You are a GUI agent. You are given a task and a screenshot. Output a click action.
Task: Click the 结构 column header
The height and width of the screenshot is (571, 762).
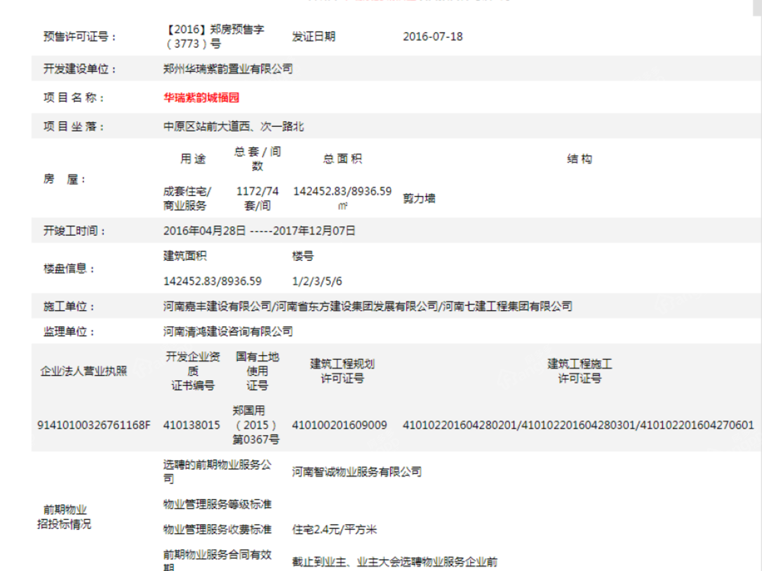click(x=579, y=159)
